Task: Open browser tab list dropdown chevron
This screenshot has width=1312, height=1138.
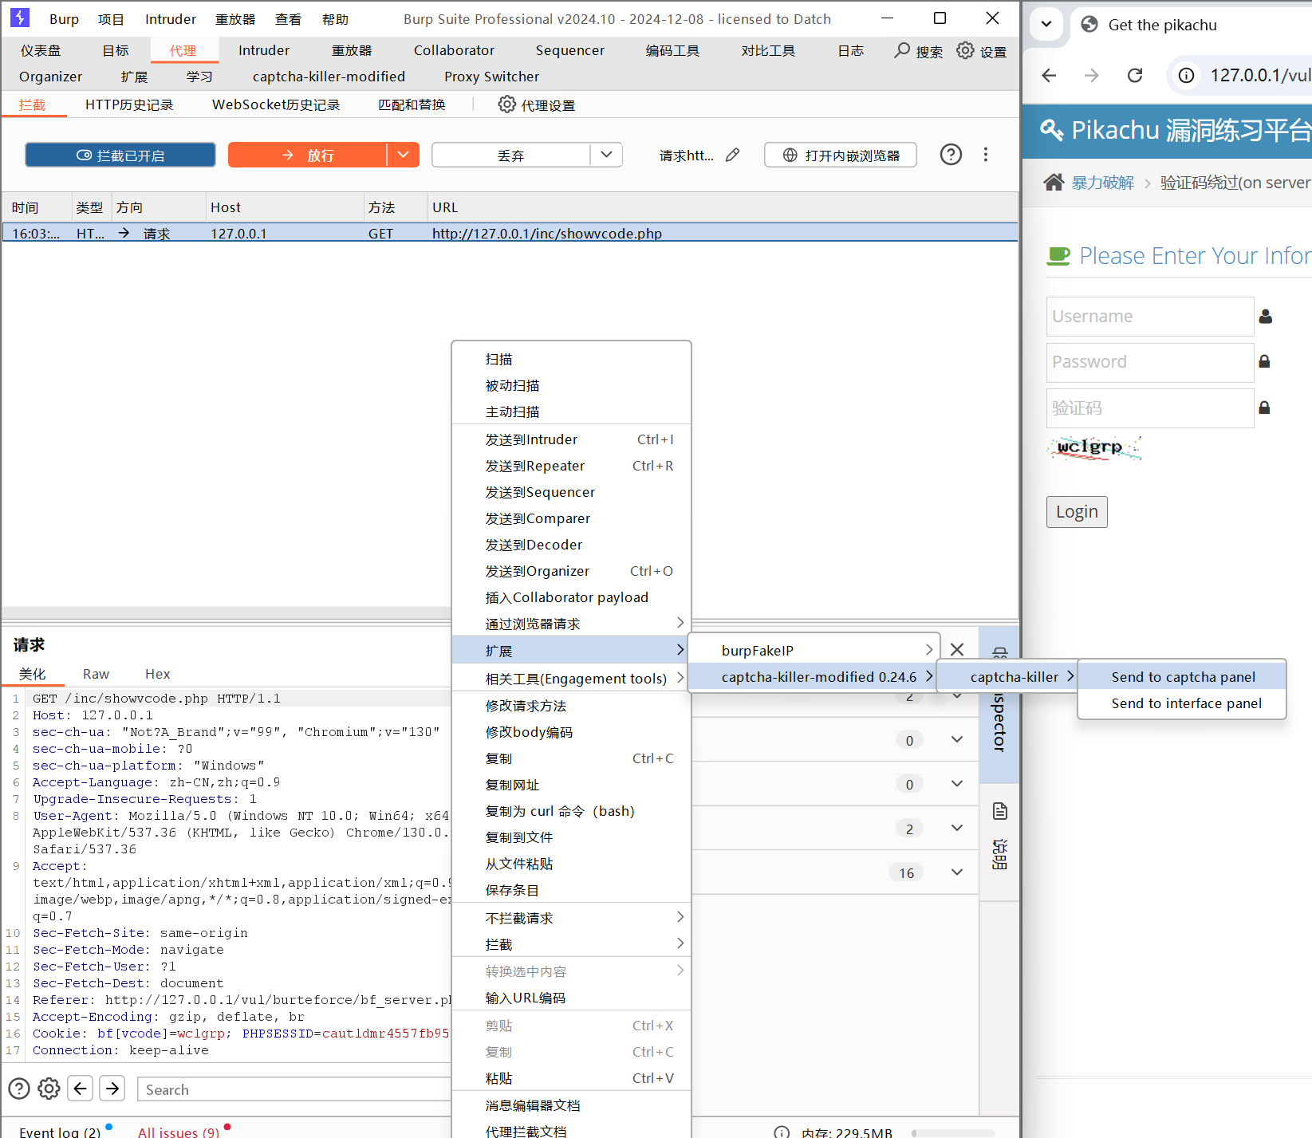Action: 1046,24
